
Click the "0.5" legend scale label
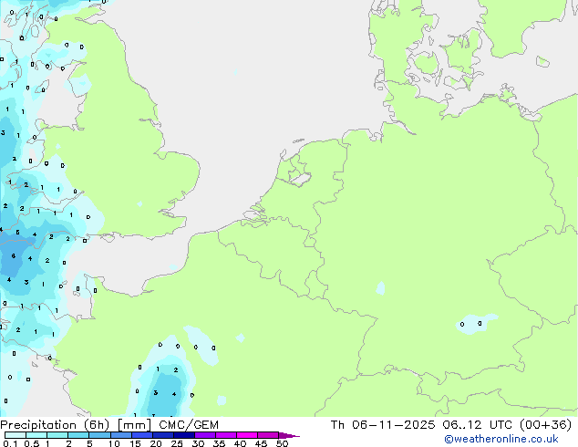(31, 443)
